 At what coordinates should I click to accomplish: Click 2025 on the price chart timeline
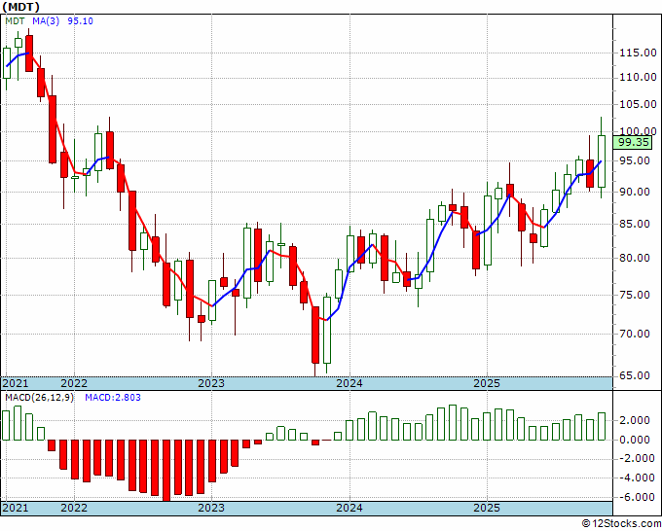pyautogui.click(x=487, y=383)
